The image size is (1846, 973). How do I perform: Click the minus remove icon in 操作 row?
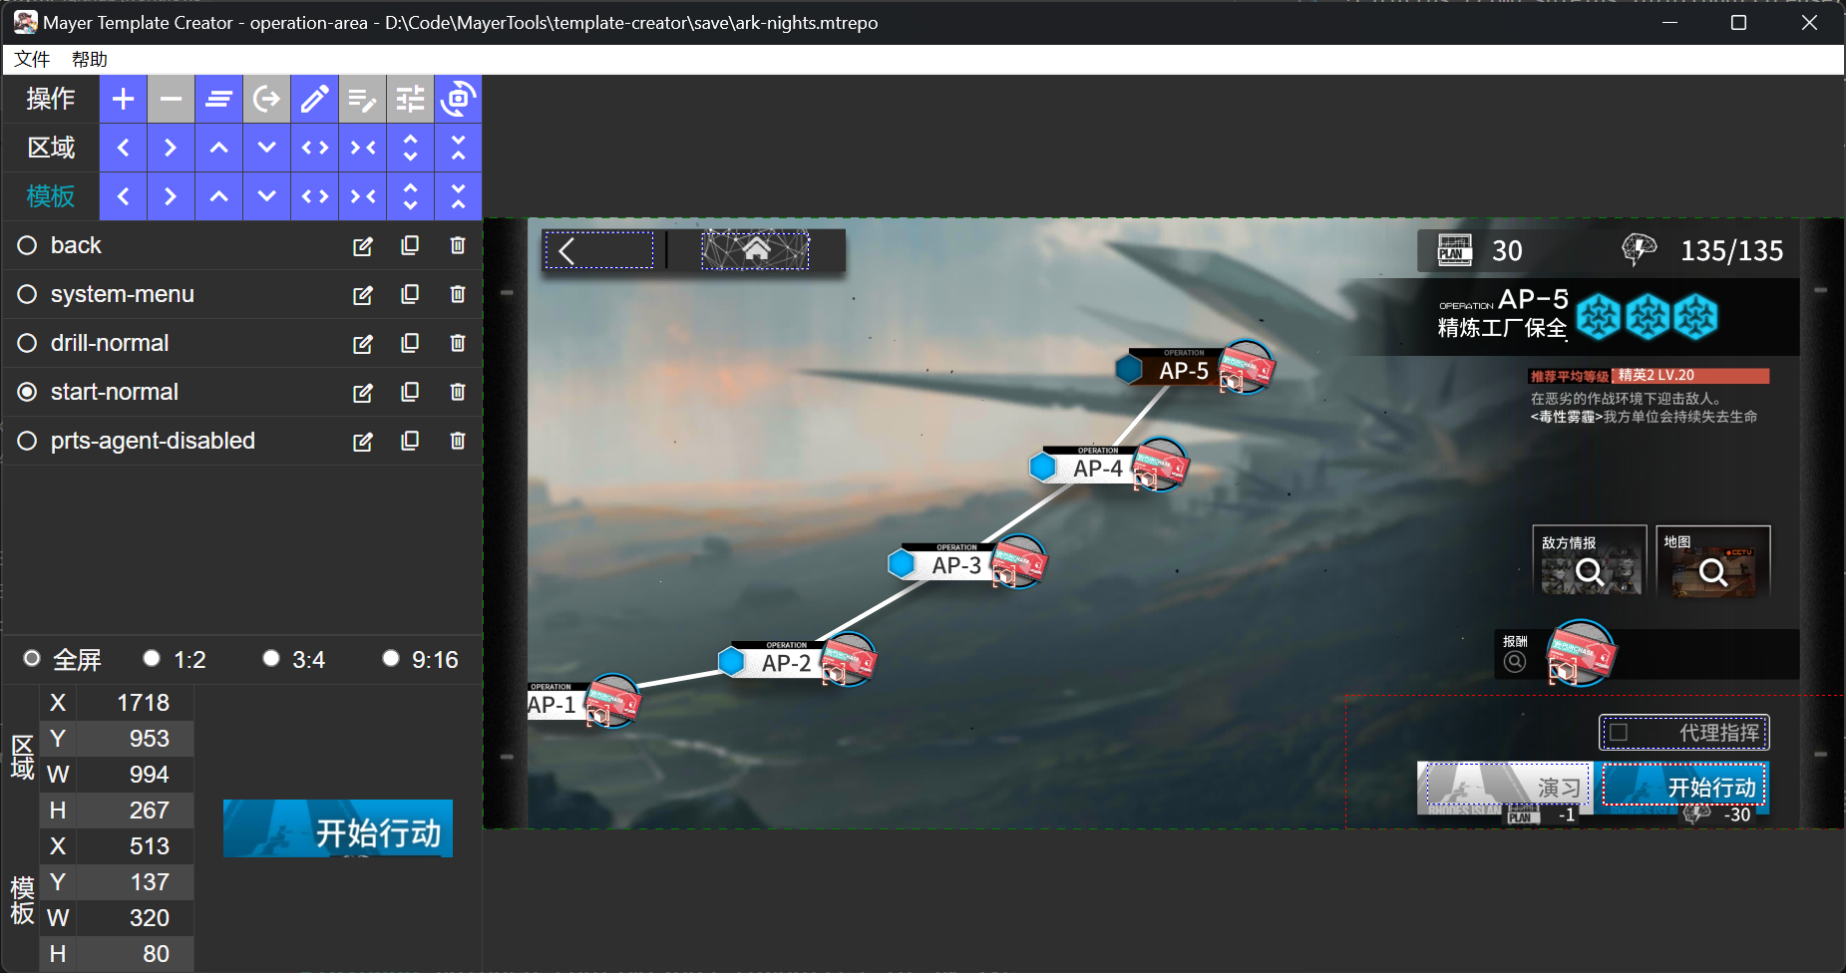click(x=172, y=99)
